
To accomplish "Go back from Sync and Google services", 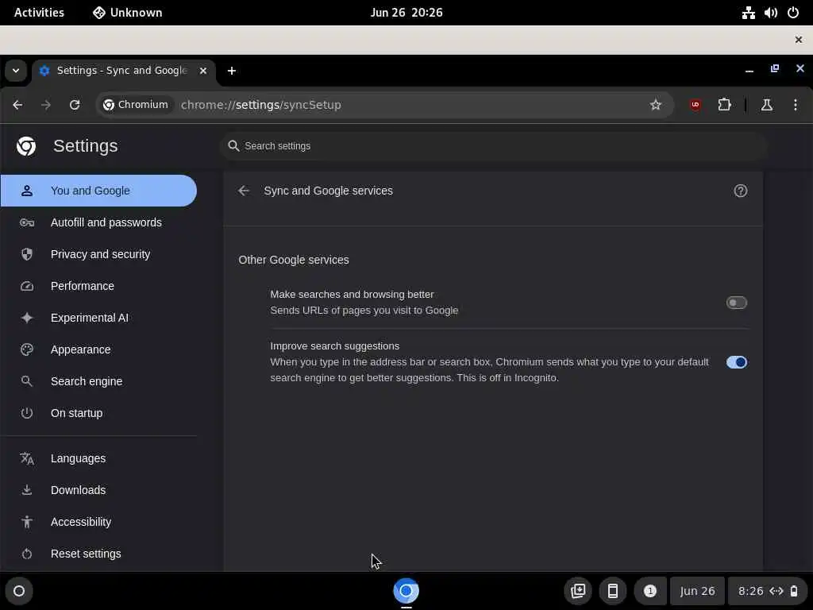I will pos(244,191).
